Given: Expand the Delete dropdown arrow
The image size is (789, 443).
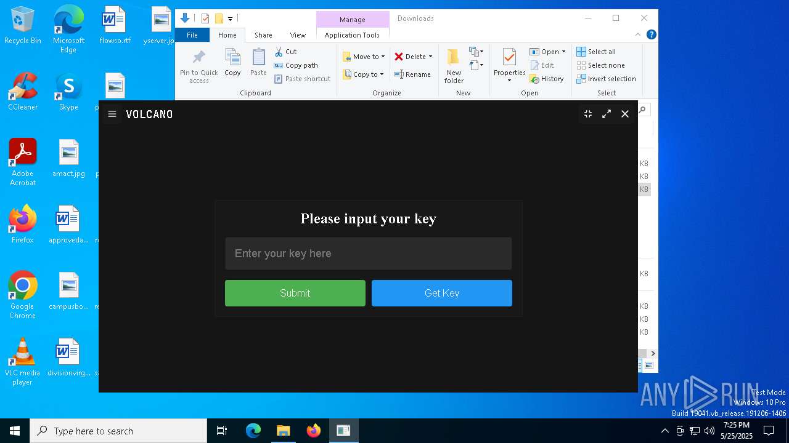Looking at the screenshot, I should (x=430, y=57).
